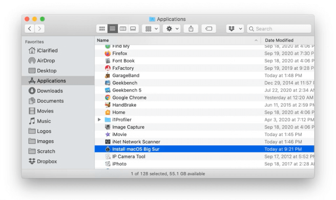The width and height of the screenshot is (336, 200).
Task: Click the Edit Tags button
Action: (x=209, y=29)
